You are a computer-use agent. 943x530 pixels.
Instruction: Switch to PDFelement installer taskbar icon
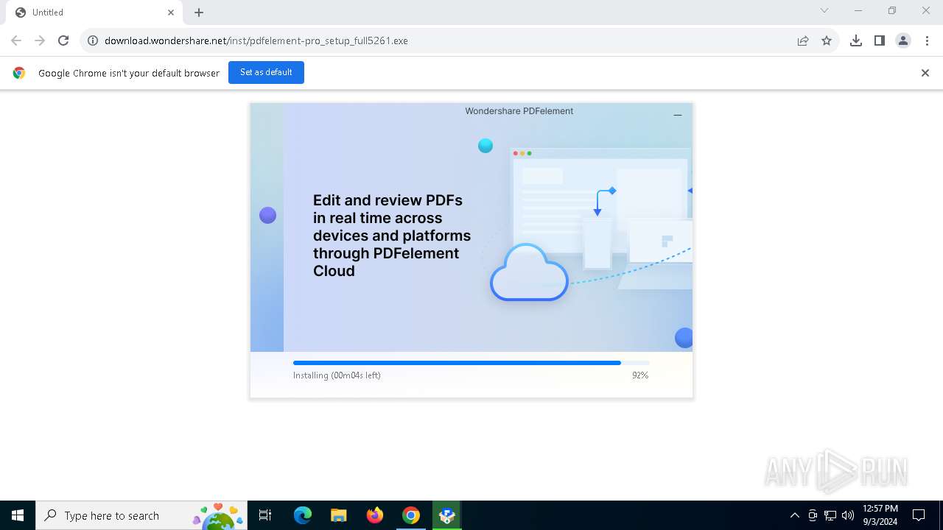click(x=446, y=515)
